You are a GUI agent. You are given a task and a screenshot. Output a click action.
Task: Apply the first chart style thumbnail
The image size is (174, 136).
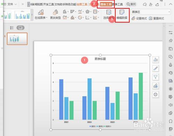tap(8, 15)
